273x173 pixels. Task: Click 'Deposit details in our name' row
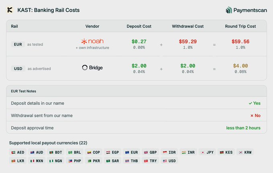pyautogui.click(x=136, y=103)
